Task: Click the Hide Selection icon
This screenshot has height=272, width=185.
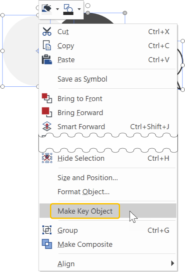Action: coord(46,158)
